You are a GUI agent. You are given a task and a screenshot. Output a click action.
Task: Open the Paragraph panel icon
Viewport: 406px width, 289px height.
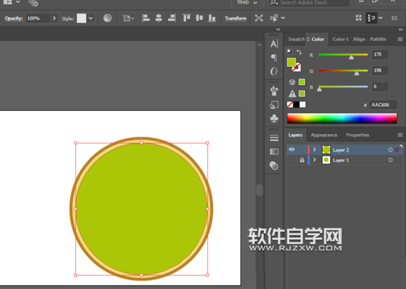tap(274, 57)
